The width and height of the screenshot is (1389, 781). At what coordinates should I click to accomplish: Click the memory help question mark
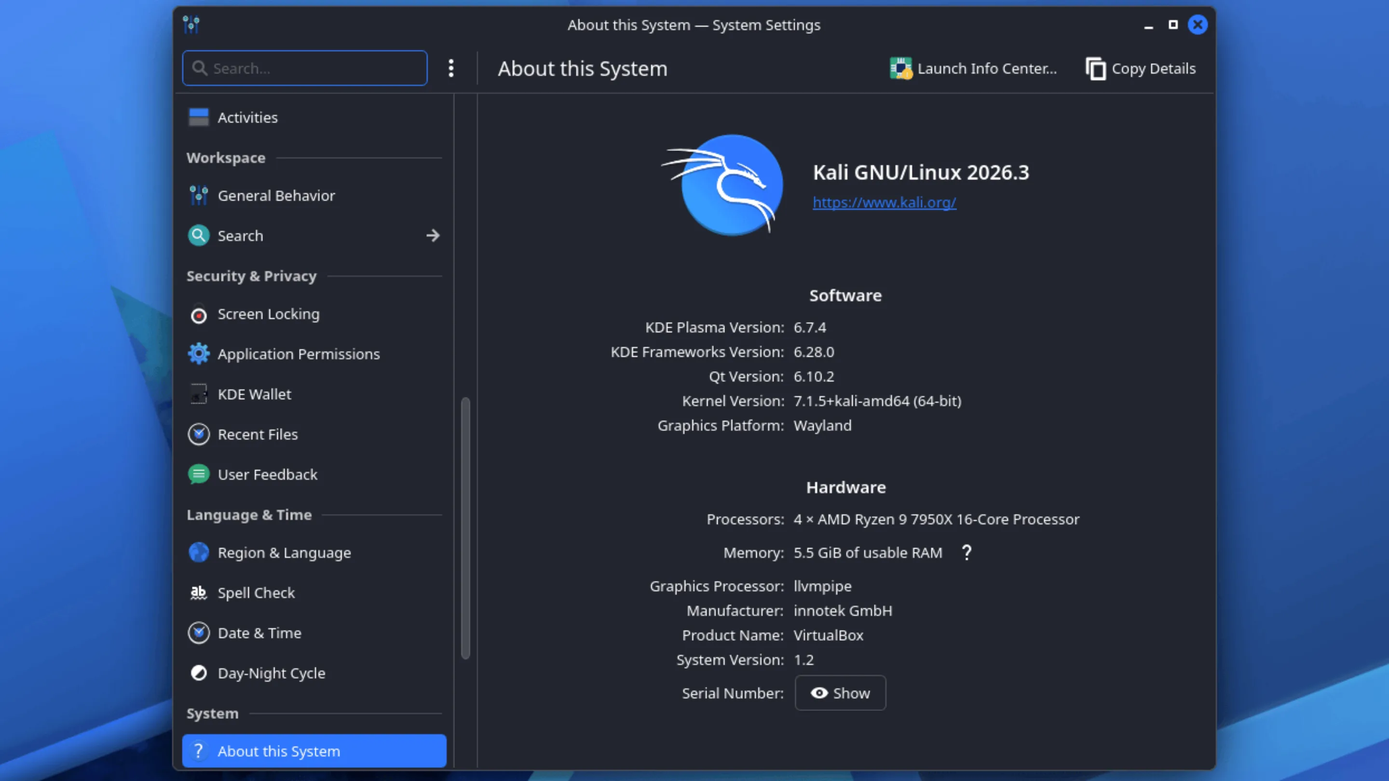(967, 552)
